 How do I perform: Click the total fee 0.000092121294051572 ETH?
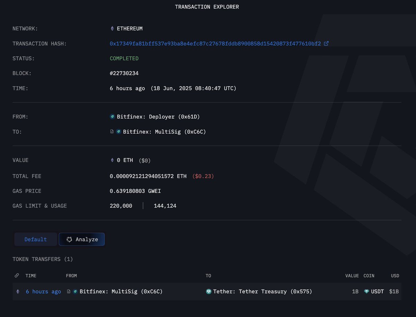click(148, 176)
